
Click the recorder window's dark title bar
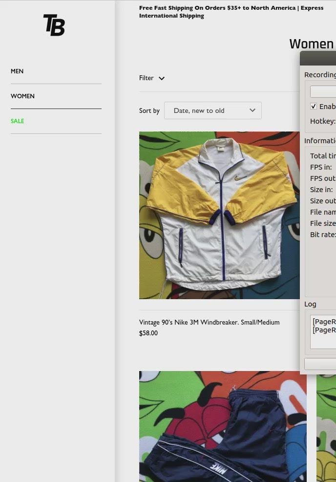[x=318, y=59]
